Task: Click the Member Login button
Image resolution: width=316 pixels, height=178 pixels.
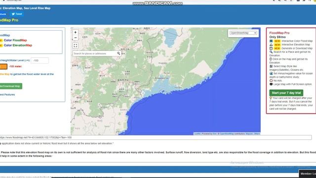Action: [308, 174]
